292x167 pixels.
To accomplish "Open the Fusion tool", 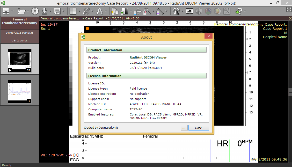I will 217,11.
